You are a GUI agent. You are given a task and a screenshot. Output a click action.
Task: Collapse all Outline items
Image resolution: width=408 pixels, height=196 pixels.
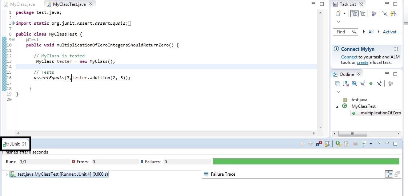pos(338,84)
